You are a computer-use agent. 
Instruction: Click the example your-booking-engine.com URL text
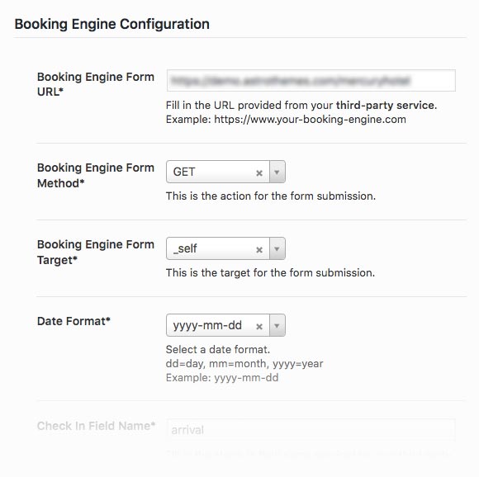click(310, 120)
